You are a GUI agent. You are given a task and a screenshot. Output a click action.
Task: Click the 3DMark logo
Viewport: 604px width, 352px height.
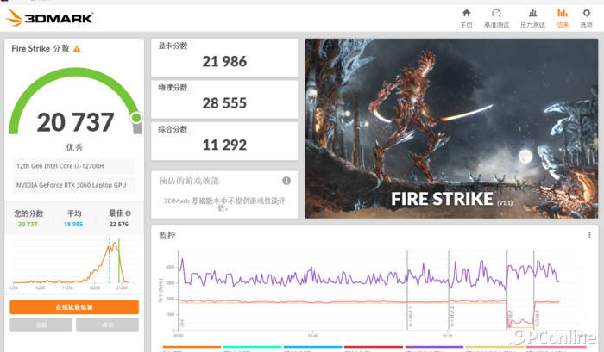49,17
